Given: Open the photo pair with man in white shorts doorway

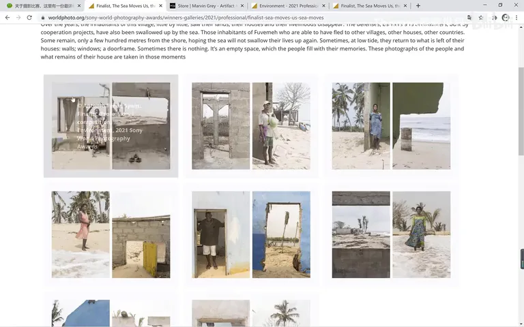Looking at the screenshot, I should 251,234.
